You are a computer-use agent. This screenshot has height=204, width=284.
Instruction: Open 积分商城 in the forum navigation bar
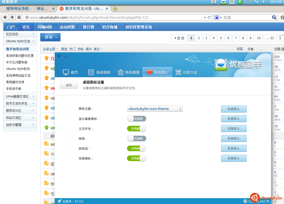coord(110,27)
